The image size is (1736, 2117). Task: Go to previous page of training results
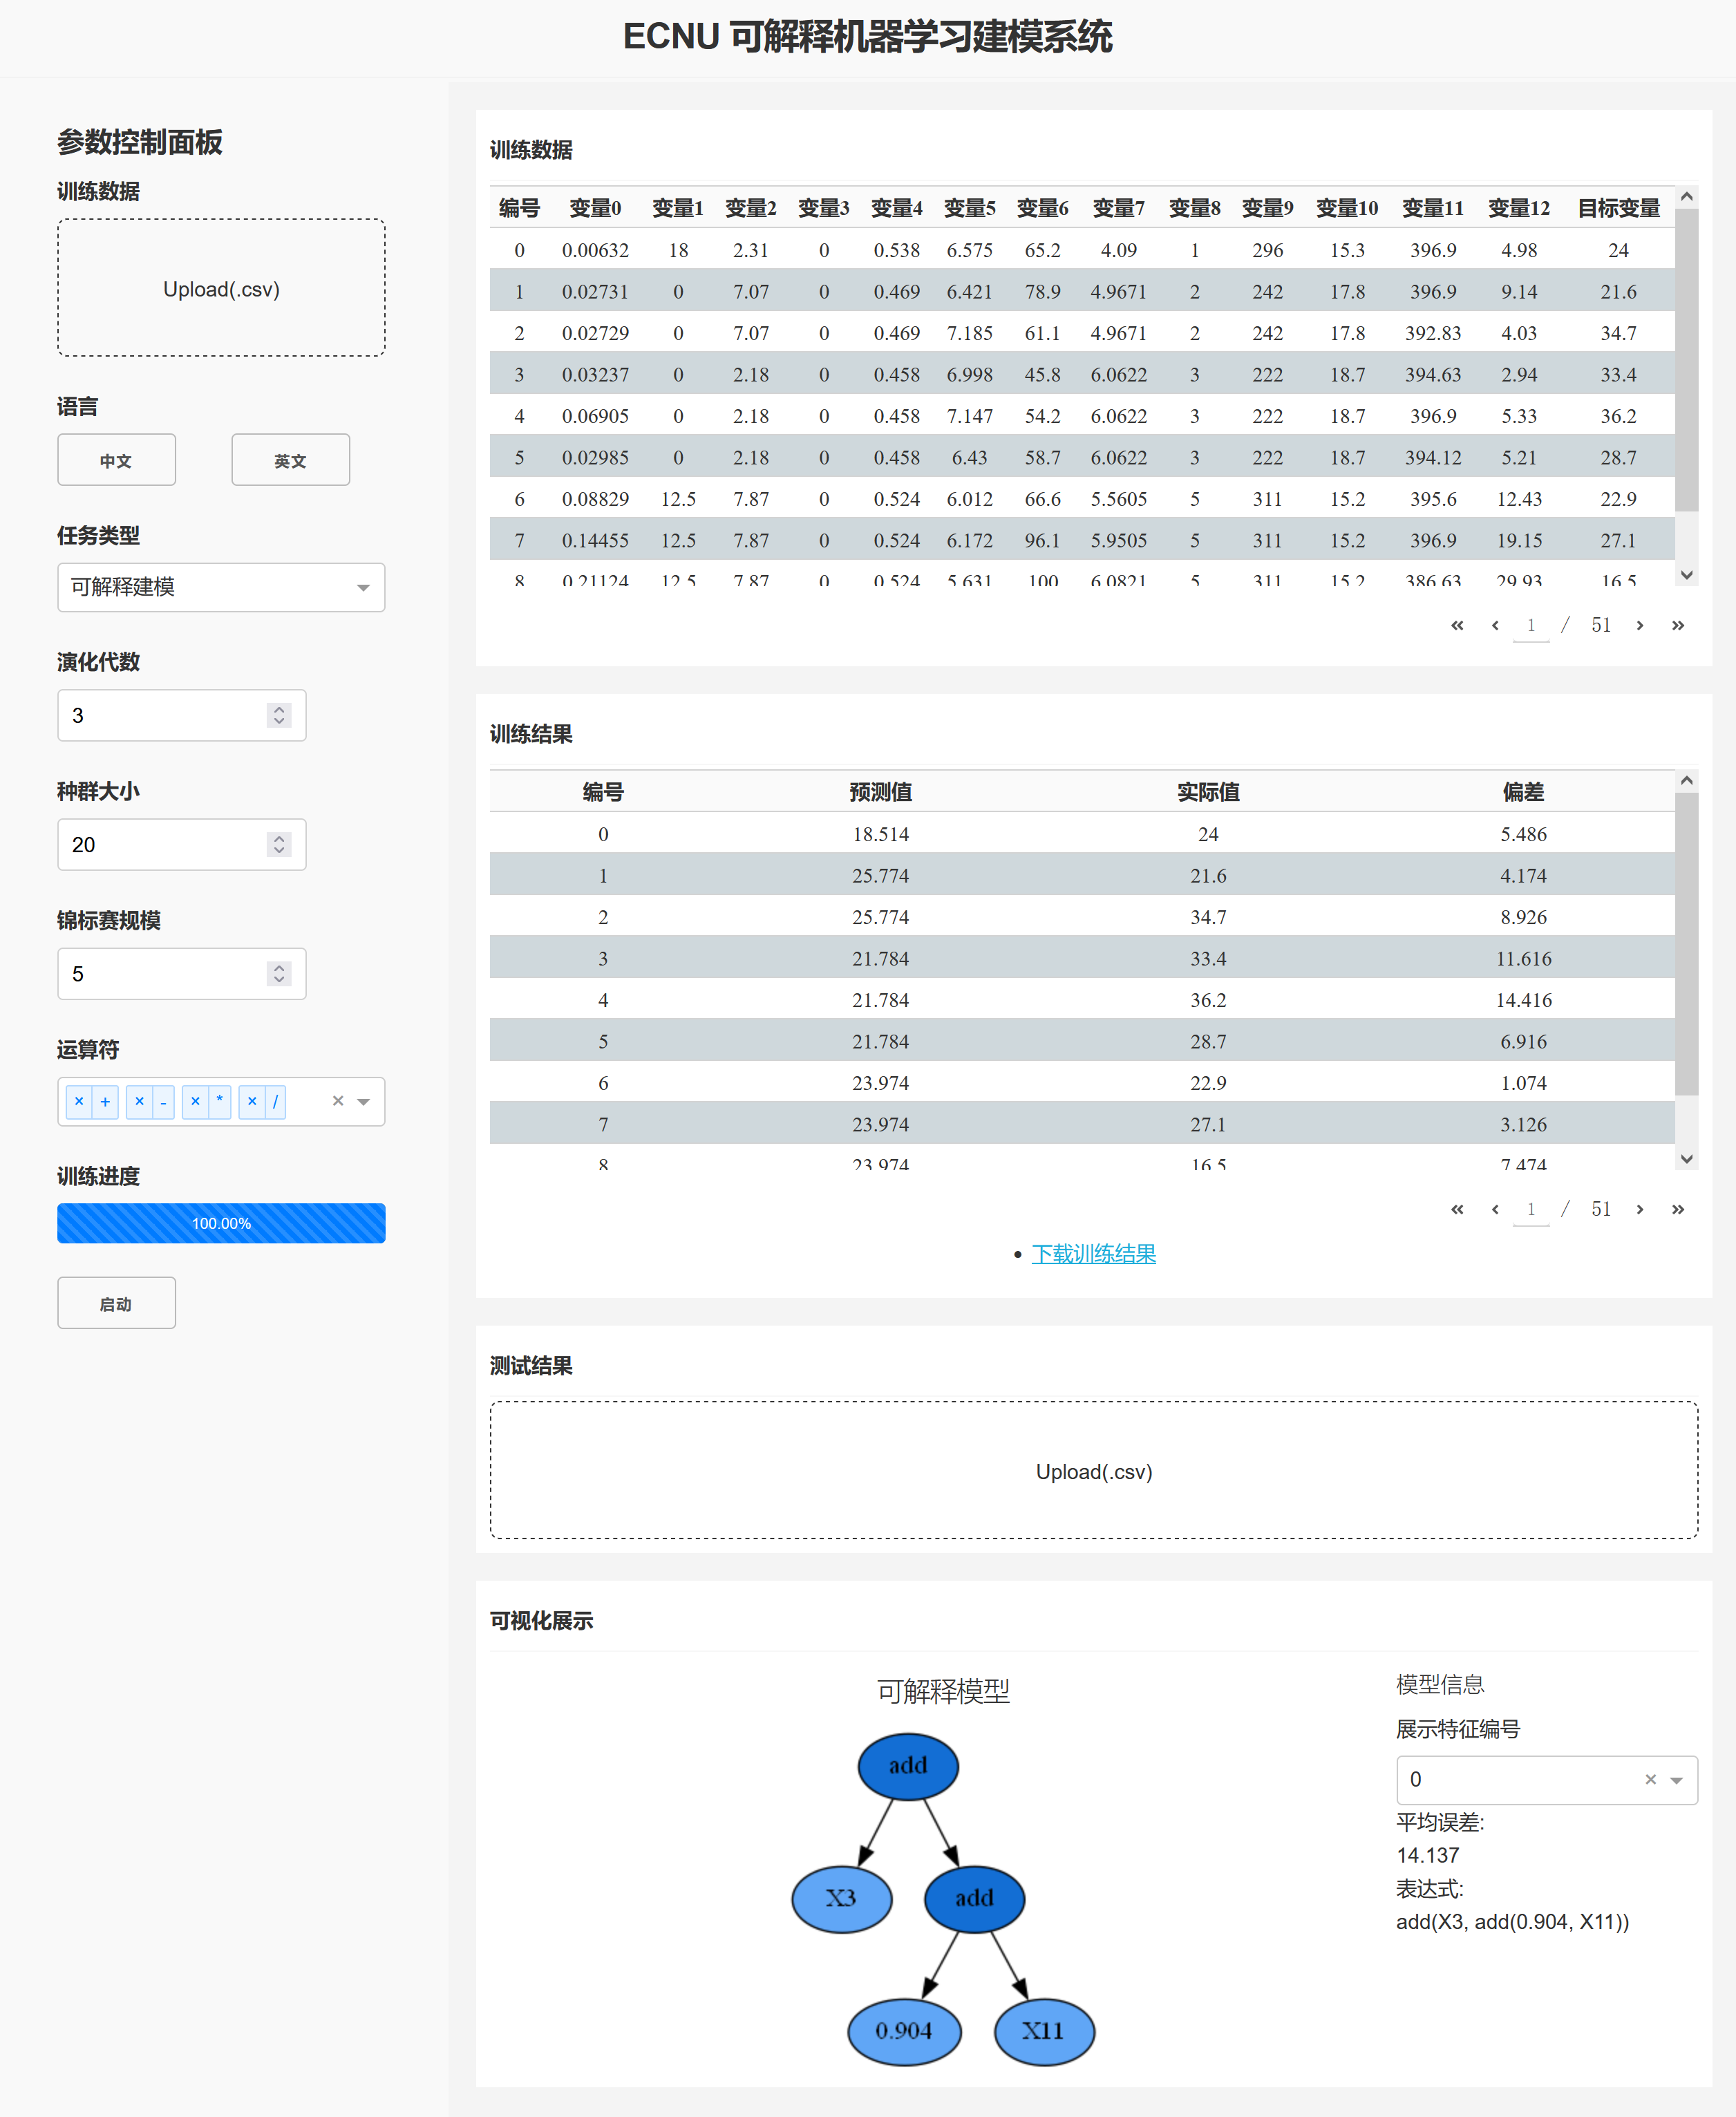pyautogui.click(x=1495, y=1209)
